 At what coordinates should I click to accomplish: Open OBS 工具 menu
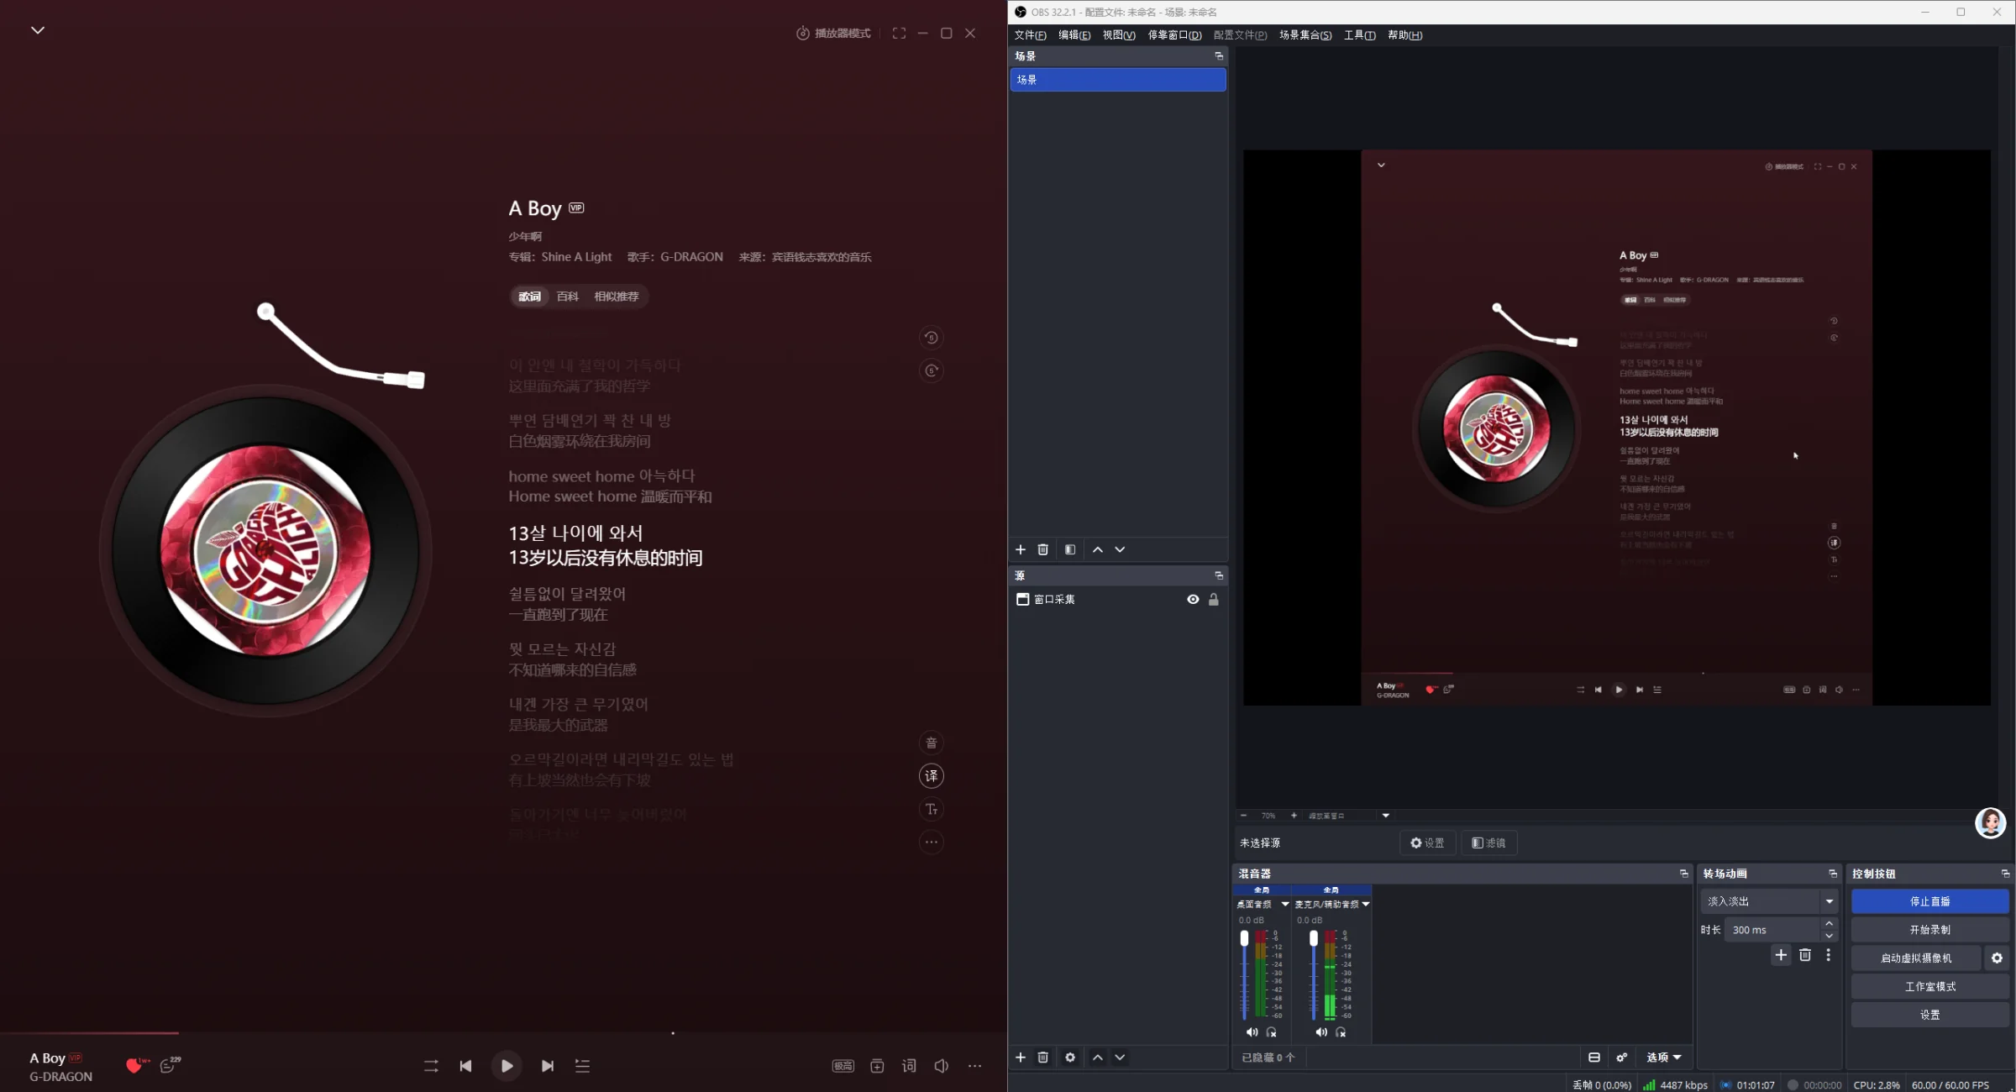coord(1359,35)
